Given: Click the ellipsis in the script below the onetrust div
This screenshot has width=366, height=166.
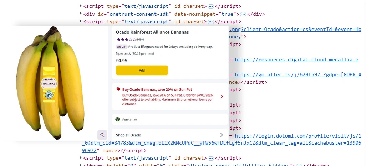Looking at the screenshot, I should pyautogui.click(x=210, y=22).
